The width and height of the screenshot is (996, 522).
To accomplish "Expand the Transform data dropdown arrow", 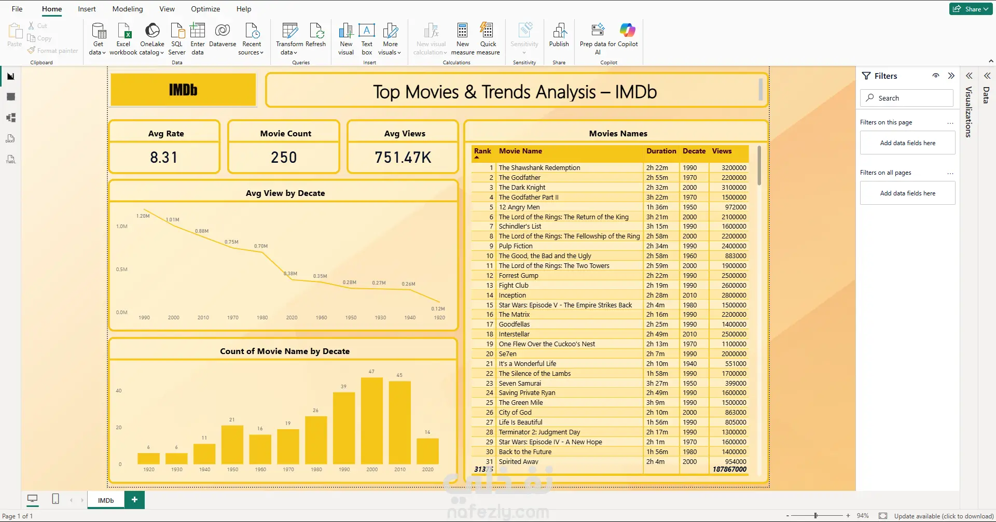I will pos(296,53).
